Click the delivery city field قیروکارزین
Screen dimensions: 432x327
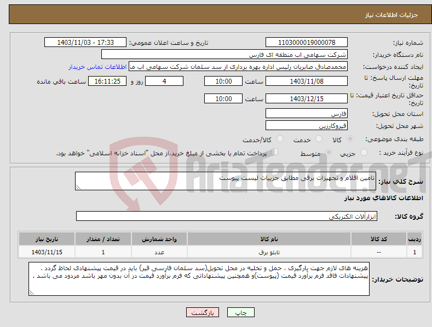tap(307, 126)
